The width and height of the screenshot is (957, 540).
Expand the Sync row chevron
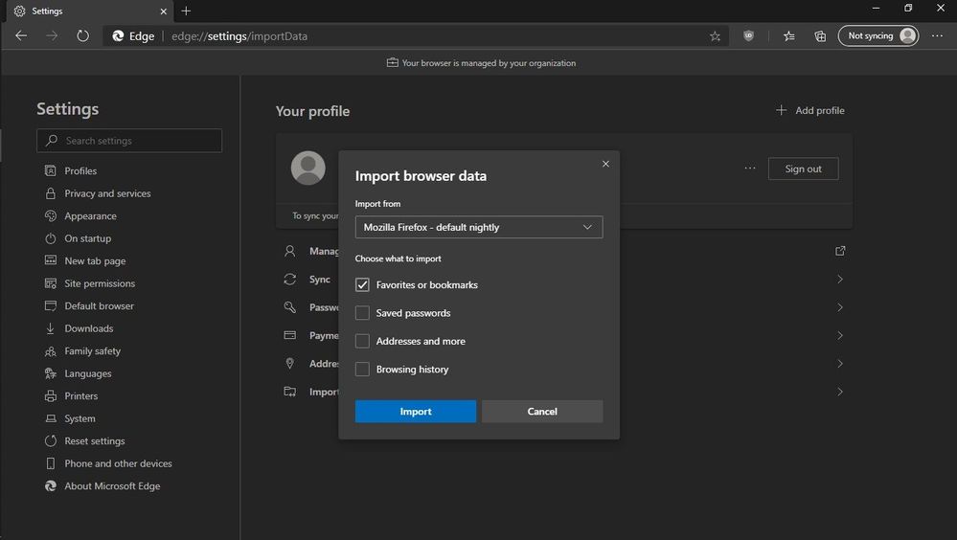[840, 279]
